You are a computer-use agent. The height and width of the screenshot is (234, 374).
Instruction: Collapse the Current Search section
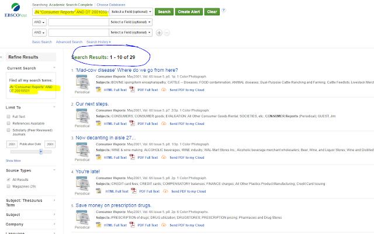coord(54,68)
